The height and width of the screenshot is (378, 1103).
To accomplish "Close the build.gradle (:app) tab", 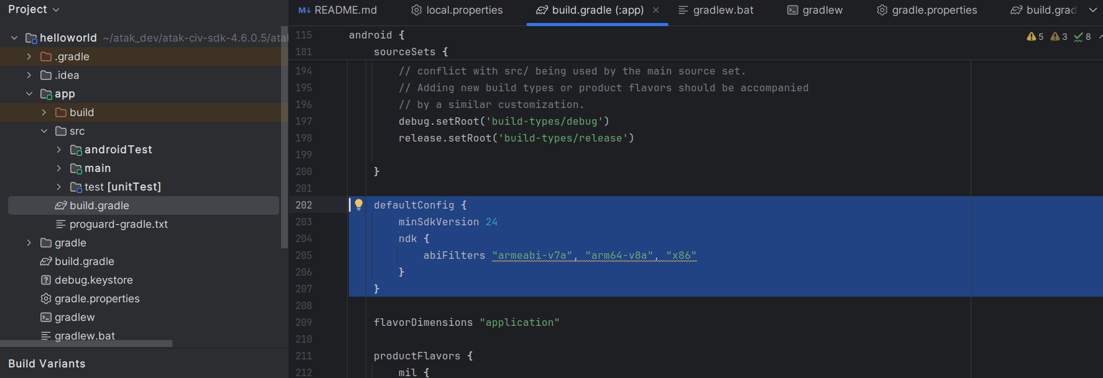I will pyautogui.click(x=656, y=10).
